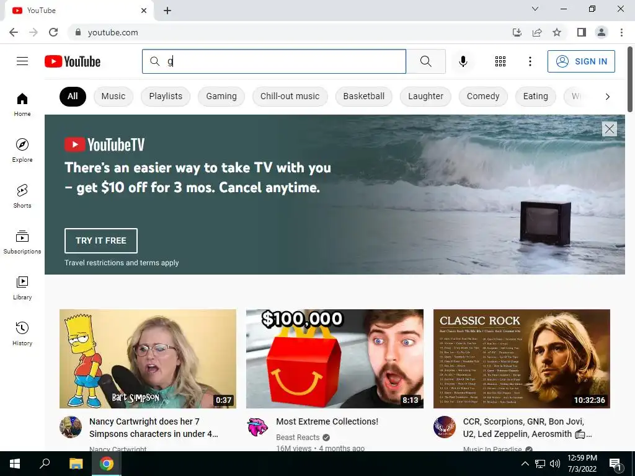
Task: Select the Chill-out music chip
Action: pyautogui.click(x=290, y=96)
